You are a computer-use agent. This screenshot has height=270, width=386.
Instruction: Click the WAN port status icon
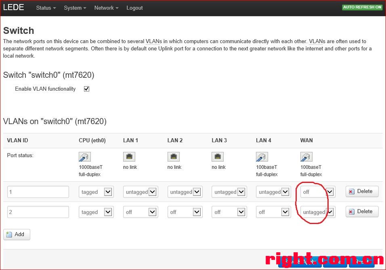coord(306,157)
